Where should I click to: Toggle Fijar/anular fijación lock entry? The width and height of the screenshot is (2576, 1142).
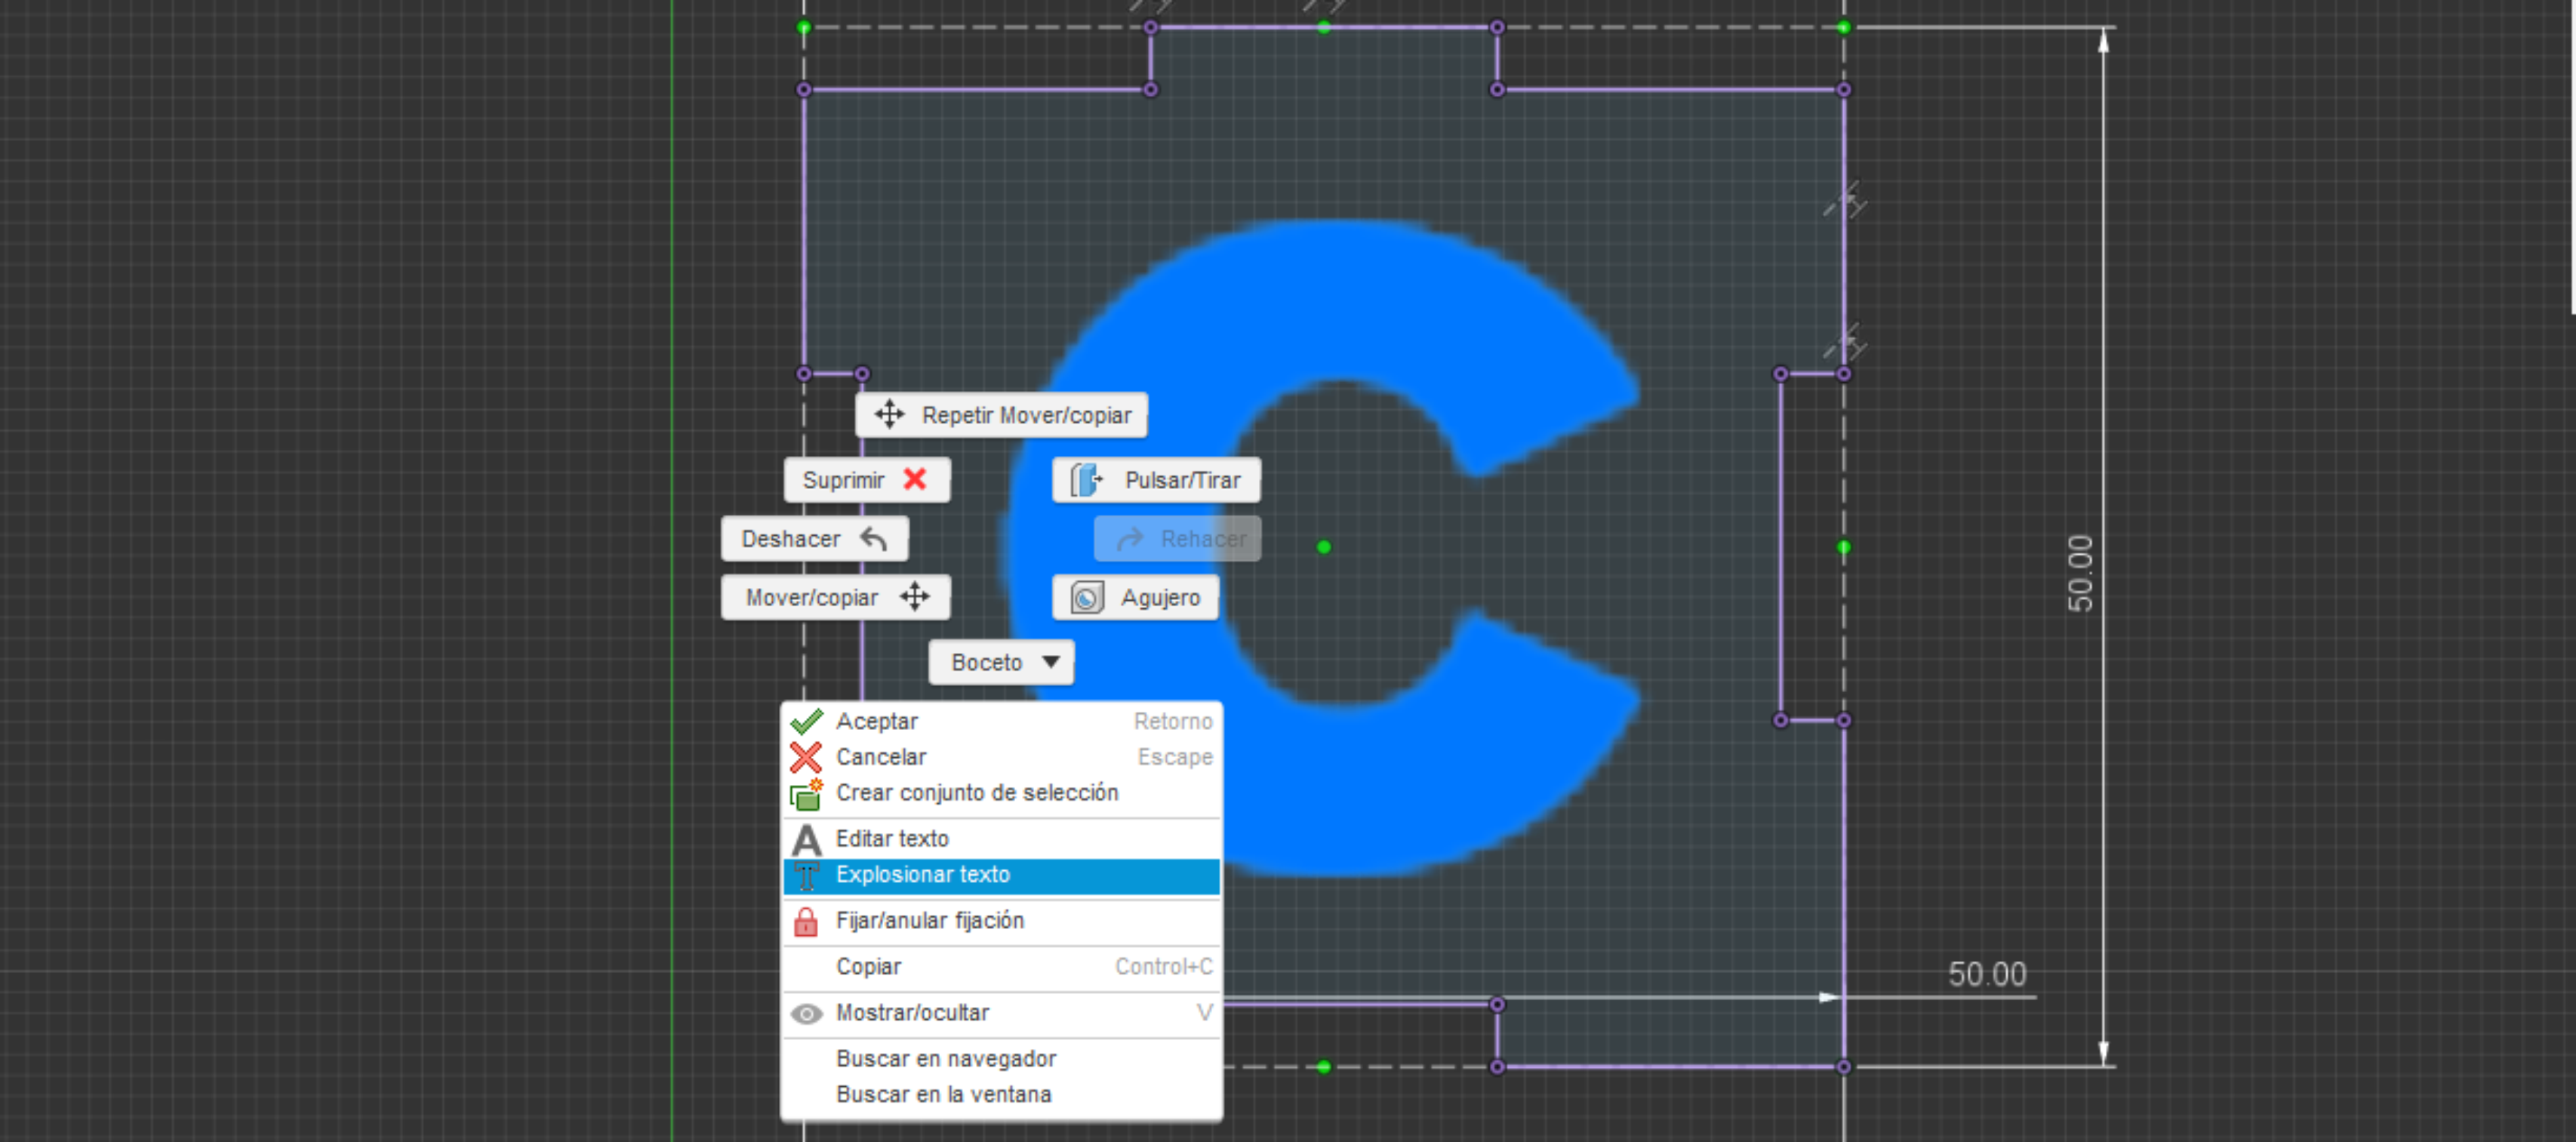pos(929,921)
